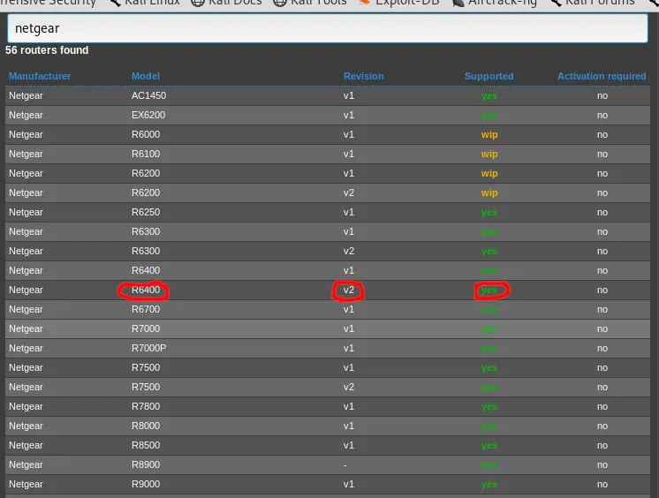
Task: Click 'no' activation in R8500 row
Action: coord(602,445)
